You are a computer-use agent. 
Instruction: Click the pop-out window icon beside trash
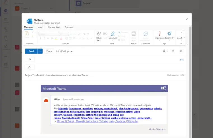(181, 51)
